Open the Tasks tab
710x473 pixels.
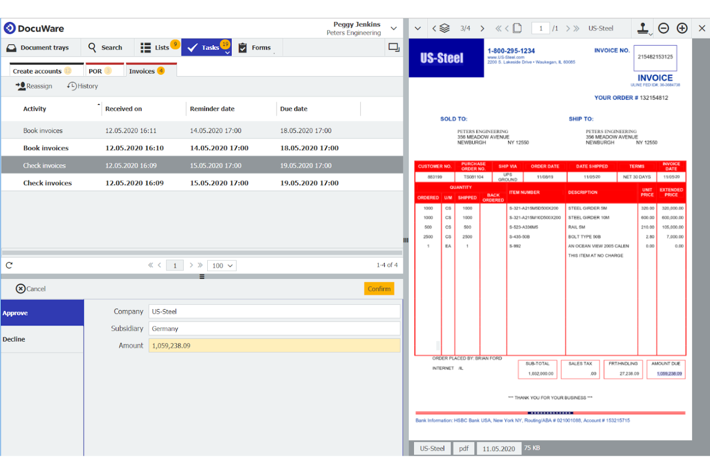(206, 47)
